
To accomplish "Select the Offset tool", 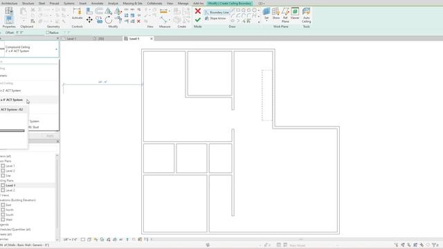I will (99, 11).
